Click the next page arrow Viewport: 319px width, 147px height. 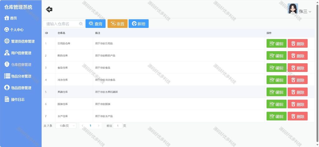click(99, 126)
